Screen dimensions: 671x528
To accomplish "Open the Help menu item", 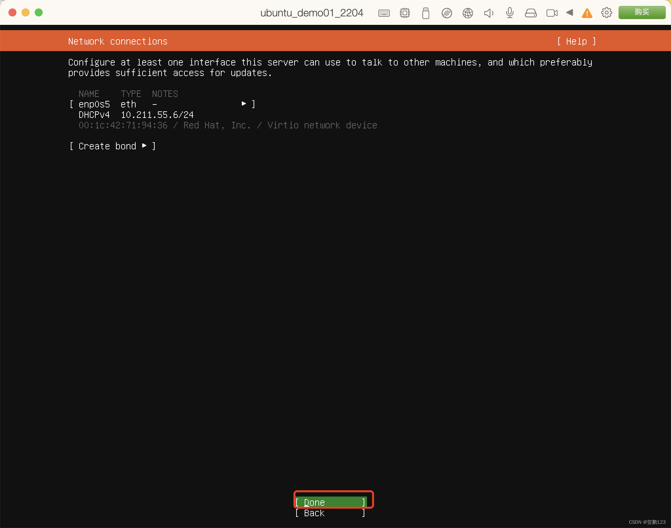I will click(x=577, y=41).
